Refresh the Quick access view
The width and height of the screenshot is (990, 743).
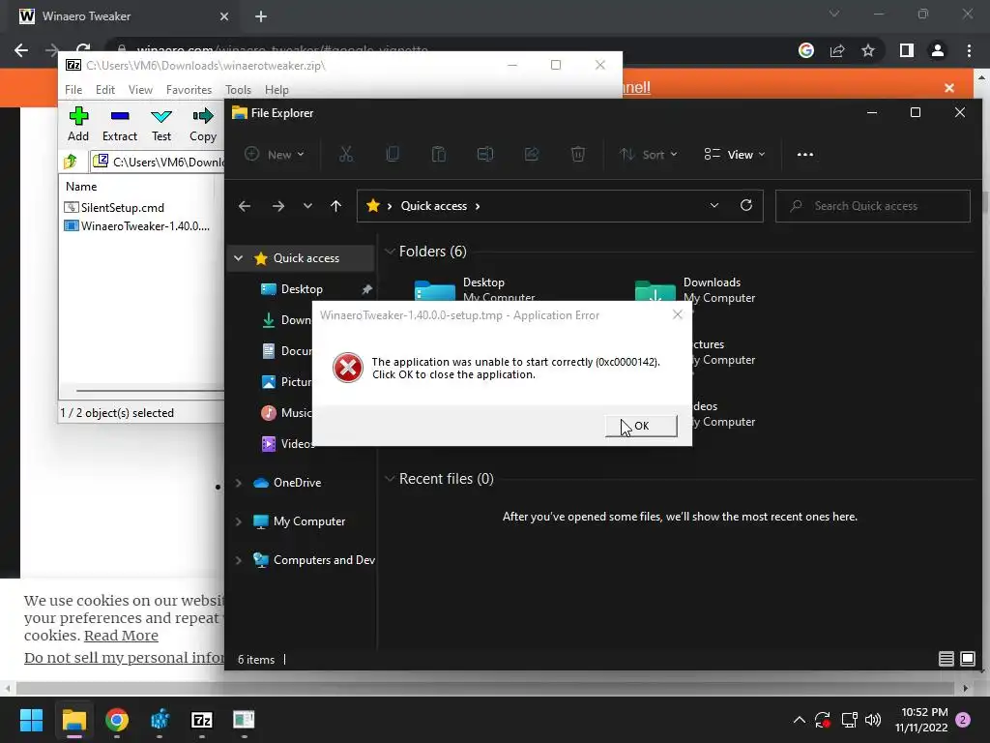pos(746,206)
